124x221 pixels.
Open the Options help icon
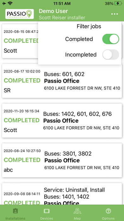(108, 211)
